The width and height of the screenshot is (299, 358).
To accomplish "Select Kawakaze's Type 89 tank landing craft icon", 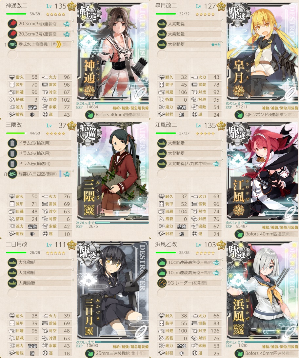I will [162, 164].
